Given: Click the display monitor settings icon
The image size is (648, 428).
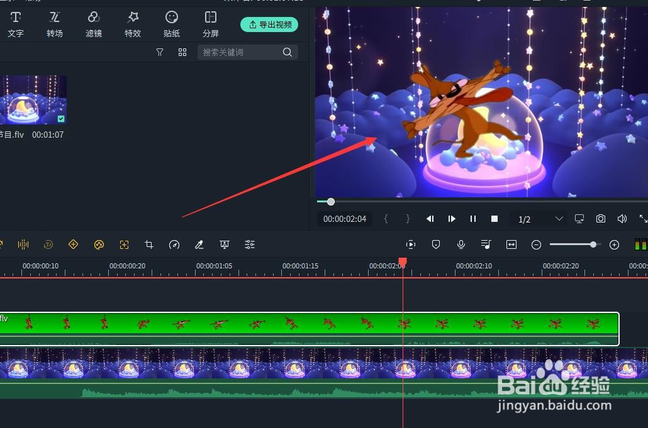Looking at the screenshot, I should 579,219.
